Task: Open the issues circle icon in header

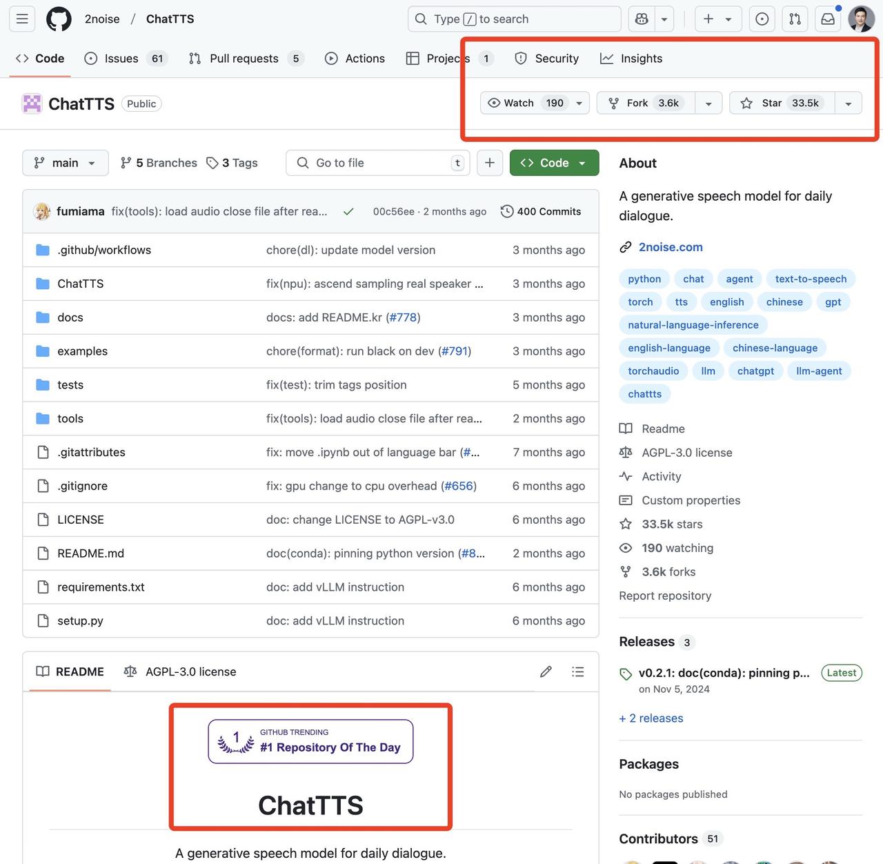Action: [762, 19]
